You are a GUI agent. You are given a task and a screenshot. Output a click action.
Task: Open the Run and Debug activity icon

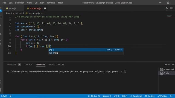point(1,34)
